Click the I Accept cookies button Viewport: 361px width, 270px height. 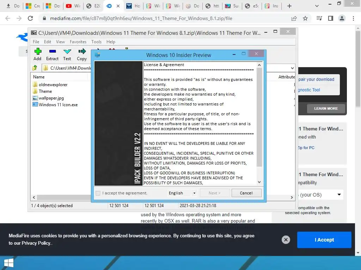[324, 240]
